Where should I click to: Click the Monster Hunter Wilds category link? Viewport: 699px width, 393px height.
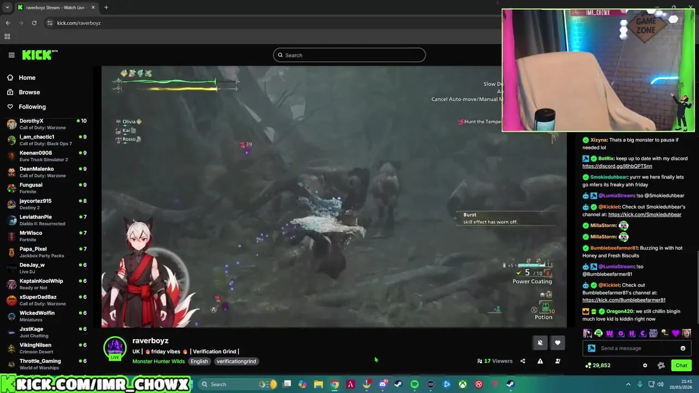point(158,361)
